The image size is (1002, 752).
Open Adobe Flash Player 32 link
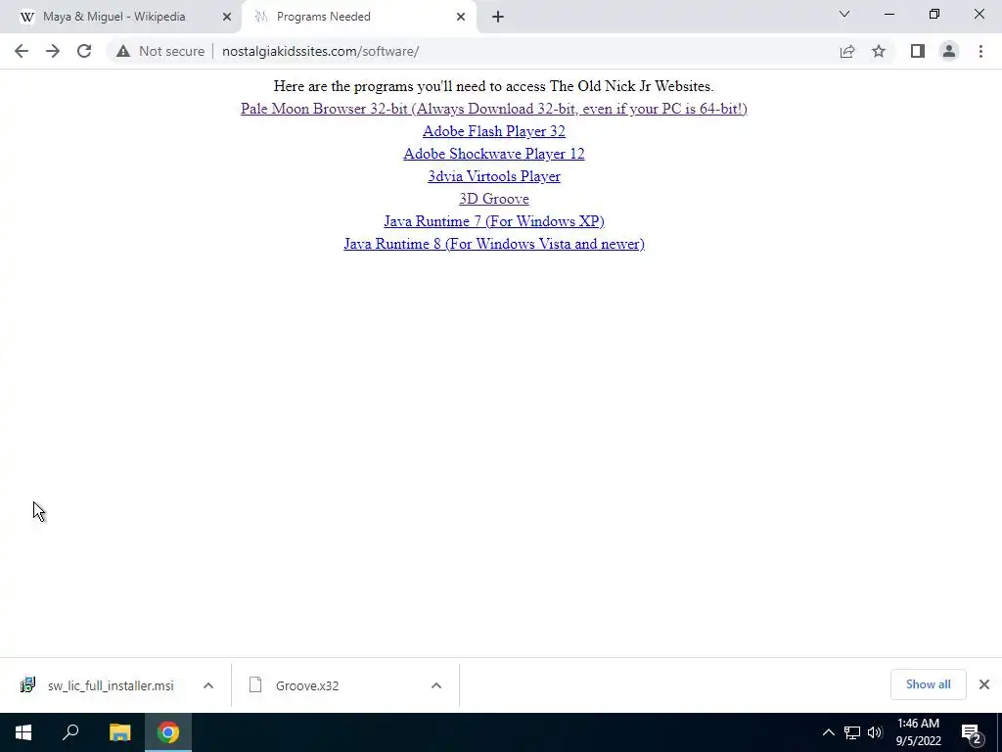[494, 131]
